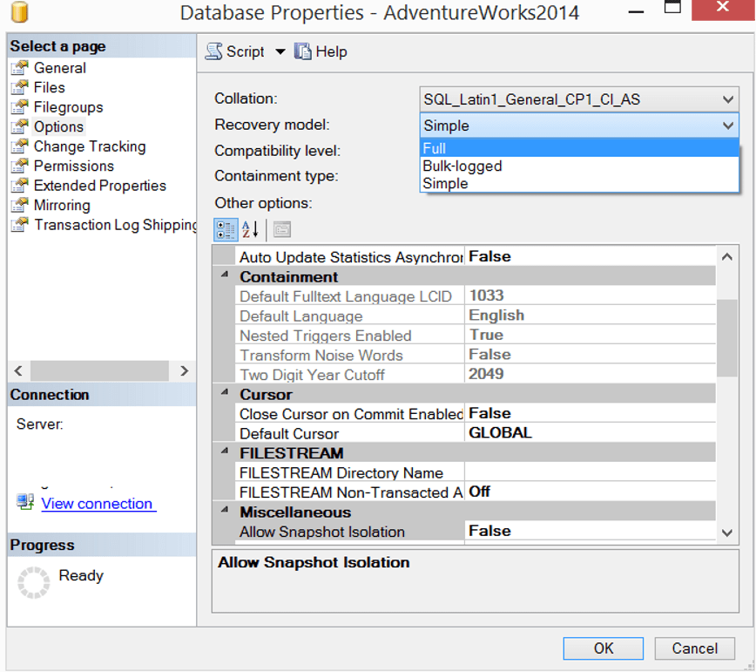756x672 pixels.
Task: Click the property grid scroll down arrow
Action: 727,533
